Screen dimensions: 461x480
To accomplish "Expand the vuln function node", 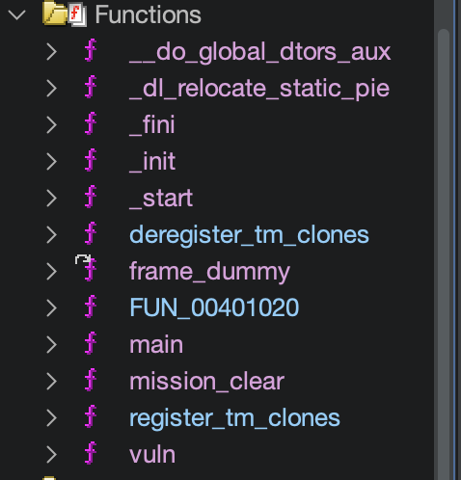I will click(x=52, y=455).
